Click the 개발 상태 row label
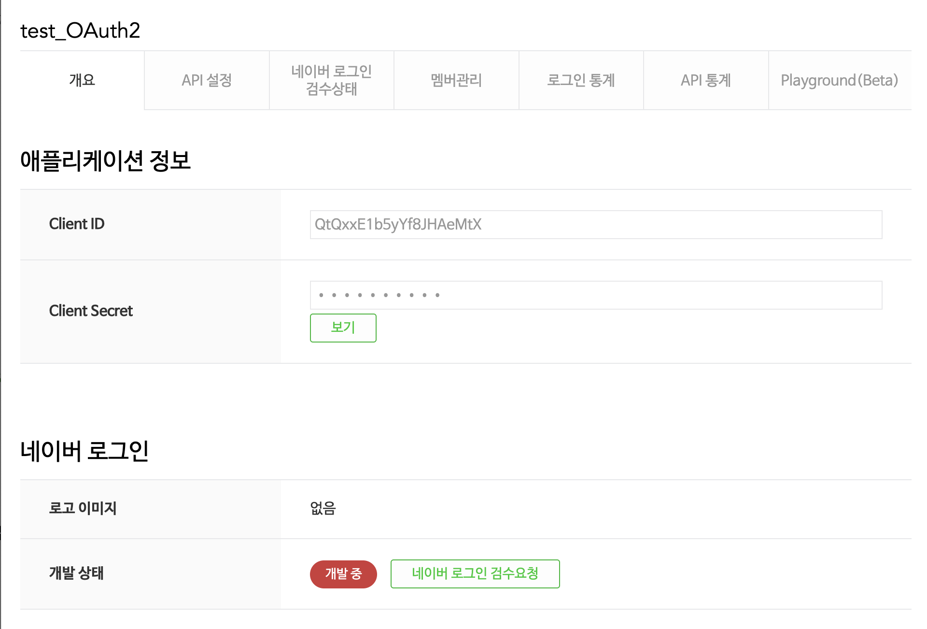 tap(76, 573)
